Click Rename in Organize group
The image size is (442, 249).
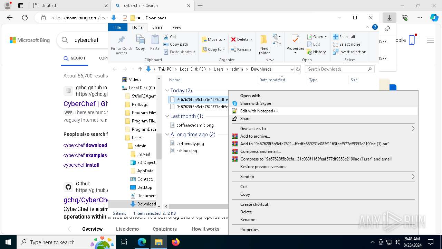point(241,49)
